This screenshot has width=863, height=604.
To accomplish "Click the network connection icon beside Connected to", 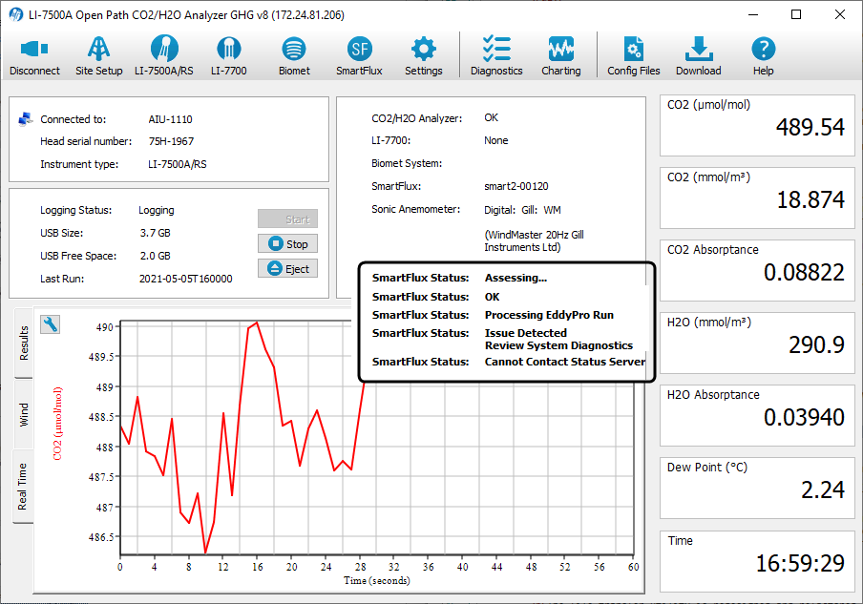I will coord(25,119).
